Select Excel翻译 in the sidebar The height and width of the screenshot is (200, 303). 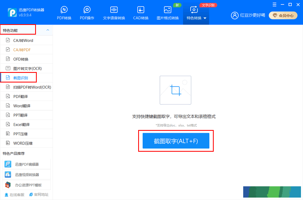[27, 124]
